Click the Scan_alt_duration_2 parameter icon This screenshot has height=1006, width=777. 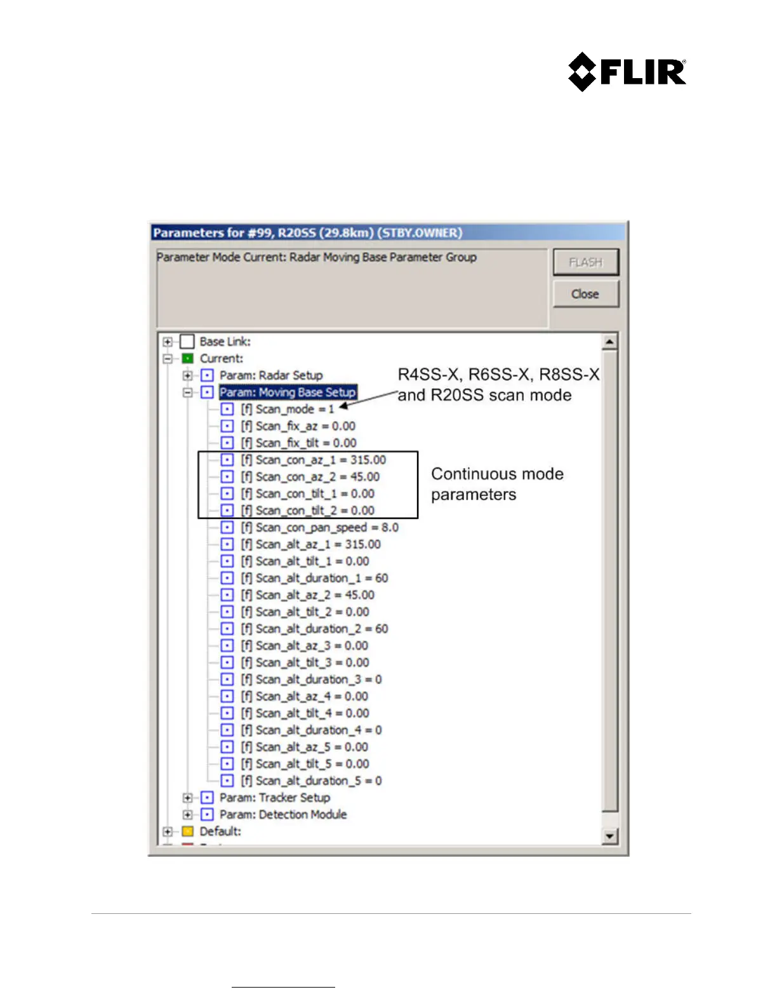(x=227, y=629)
